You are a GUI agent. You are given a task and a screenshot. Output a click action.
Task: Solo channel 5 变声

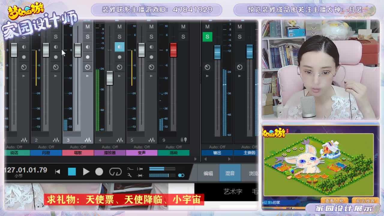tap(151, 37)
